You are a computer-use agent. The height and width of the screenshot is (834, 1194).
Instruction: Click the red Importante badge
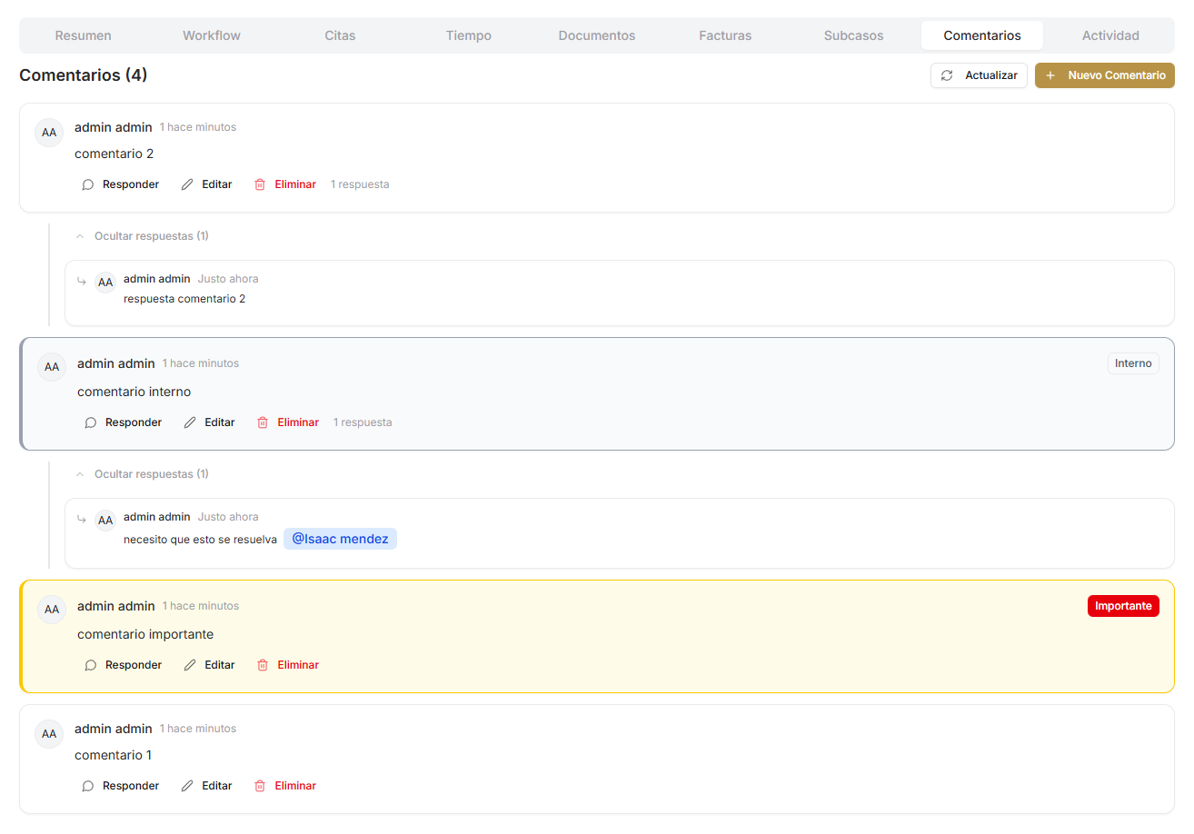tap(1122, 606)
